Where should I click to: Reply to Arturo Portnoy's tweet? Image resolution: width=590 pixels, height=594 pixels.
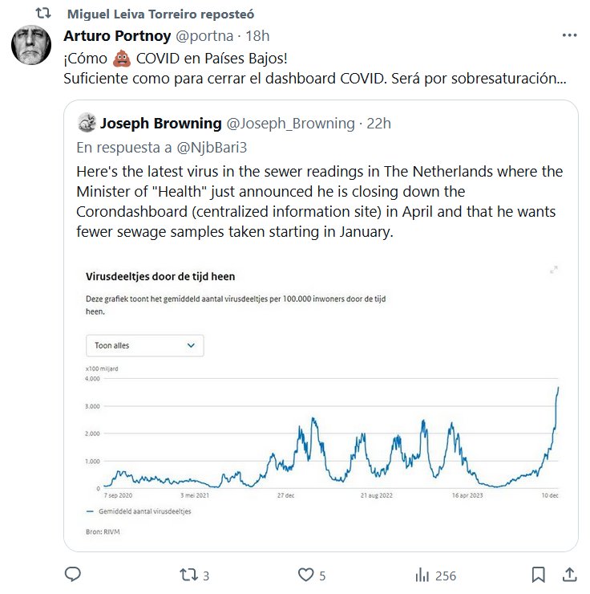[x=73, y=575]
